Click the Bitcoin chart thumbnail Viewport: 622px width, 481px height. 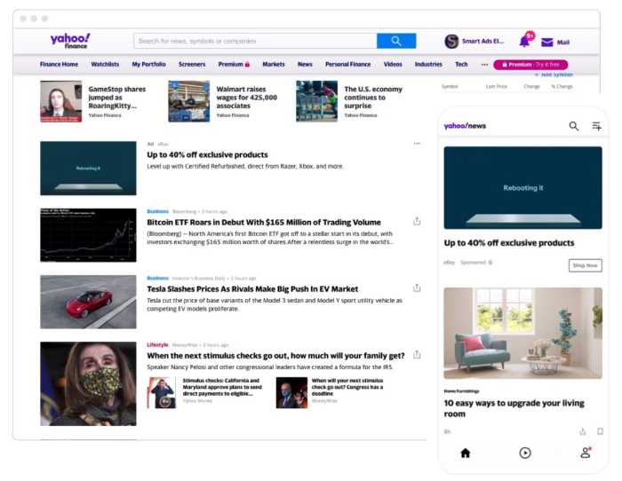(88, 235)
